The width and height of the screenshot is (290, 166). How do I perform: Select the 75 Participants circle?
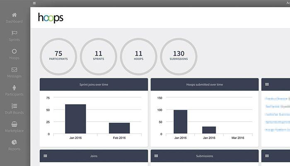(58, 56)
